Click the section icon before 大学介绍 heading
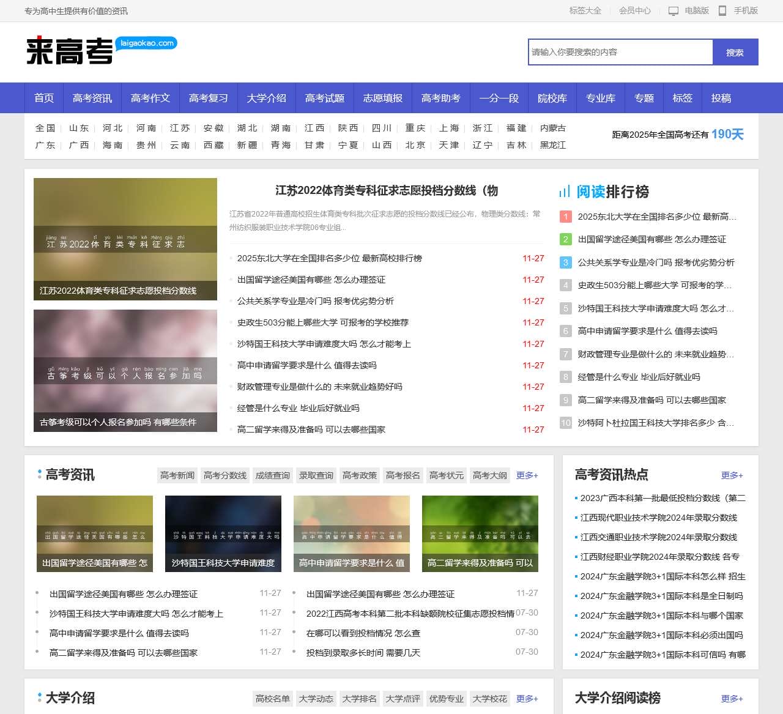Viewport: 783px width, 714px height. pos(38,698)
